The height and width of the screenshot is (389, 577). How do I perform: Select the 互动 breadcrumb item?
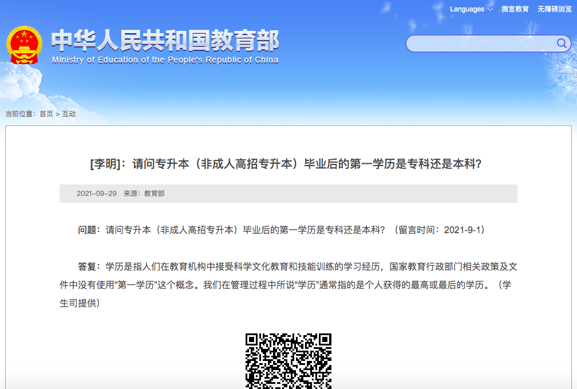(x=70, y=113)
